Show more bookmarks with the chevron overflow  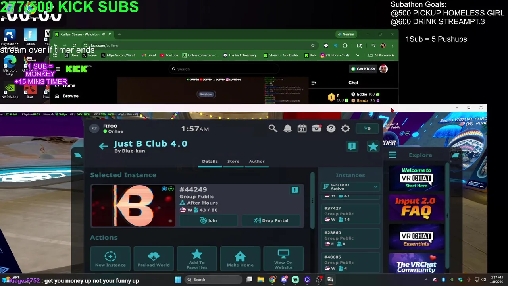click(358, 55)
